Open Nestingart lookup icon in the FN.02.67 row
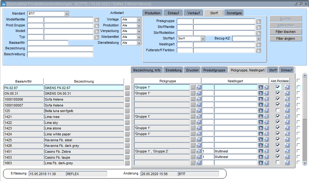 coord(260,88)
